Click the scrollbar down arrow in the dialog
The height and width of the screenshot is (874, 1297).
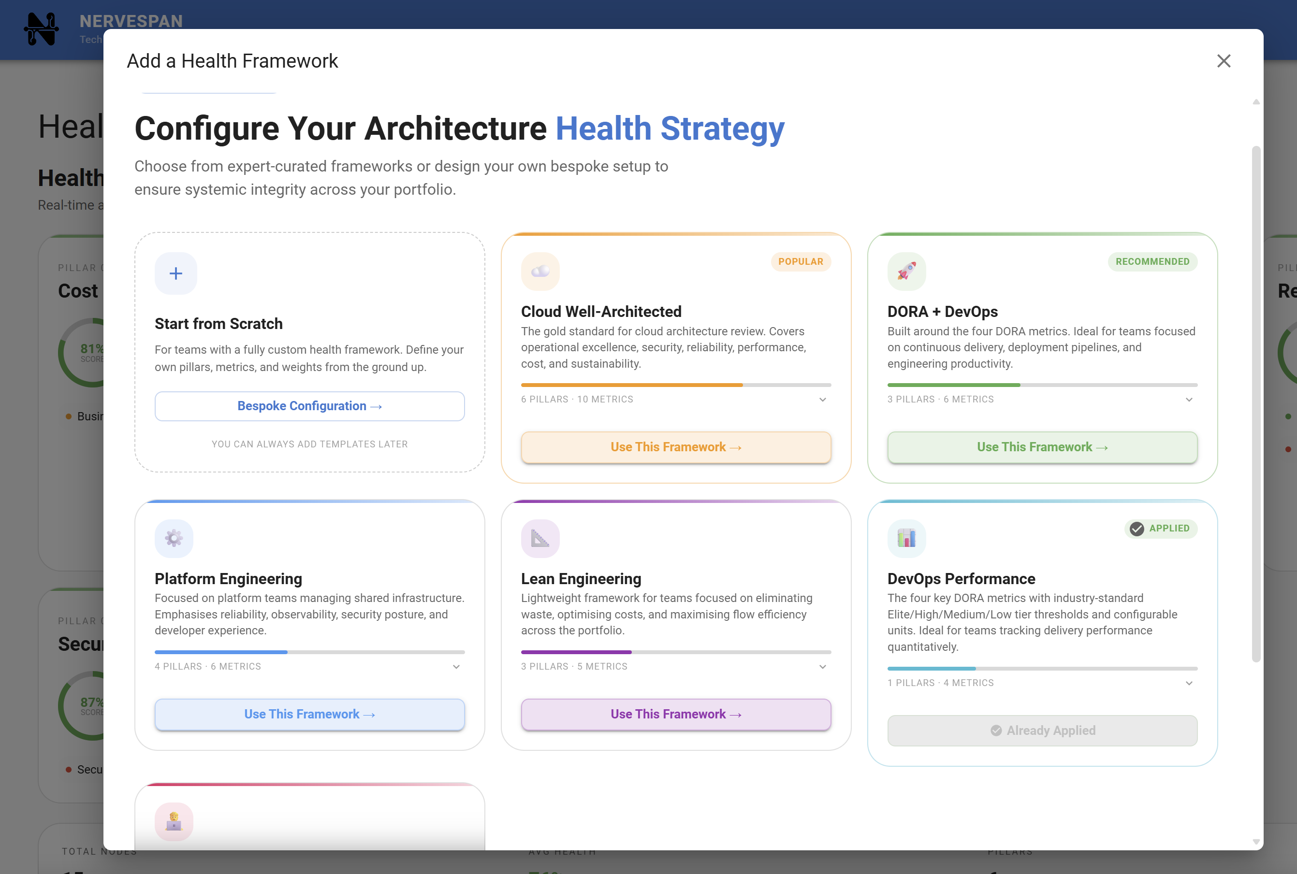1256,842
